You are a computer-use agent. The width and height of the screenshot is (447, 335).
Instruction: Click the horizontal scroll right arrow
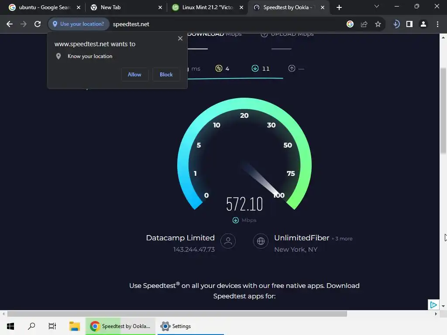[x=436, y=314]
